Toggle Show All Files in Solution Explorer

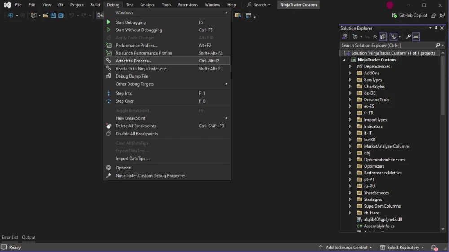(383, 37)
